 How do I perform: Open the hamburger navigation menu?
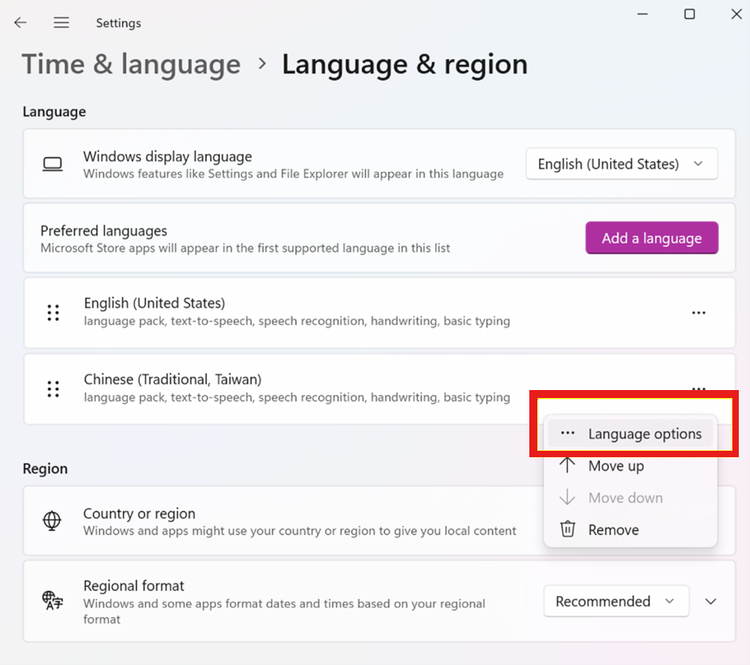tap(62, 22)
